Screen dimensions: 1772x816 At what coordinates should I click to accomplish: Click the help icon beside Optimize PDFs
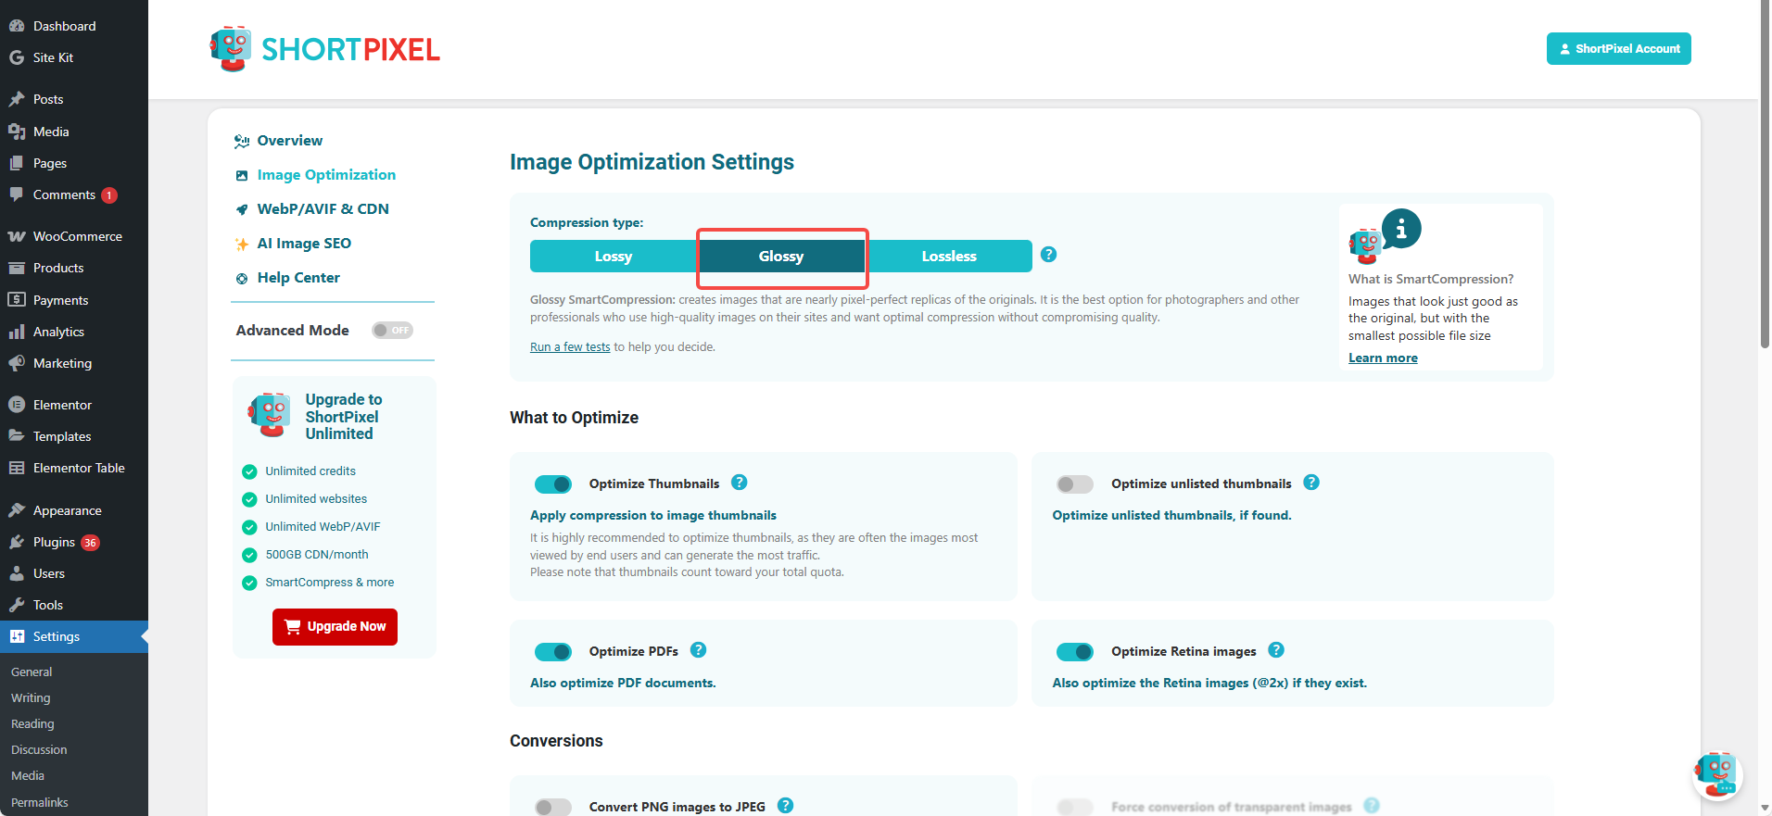699,650
